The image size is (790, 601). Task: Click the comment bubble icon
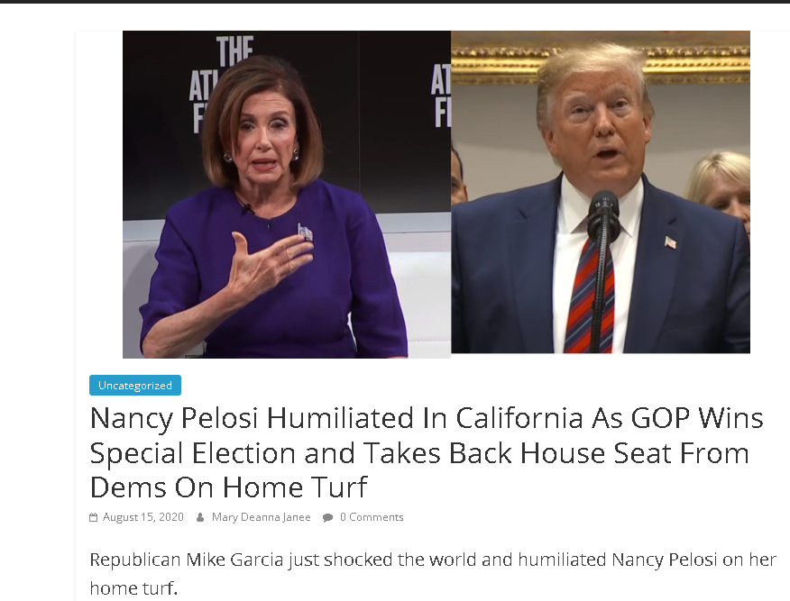(327, 517)
